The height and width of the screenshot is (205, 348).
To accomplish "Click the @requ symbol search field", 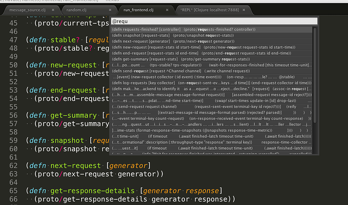I will tap(214, 21).
